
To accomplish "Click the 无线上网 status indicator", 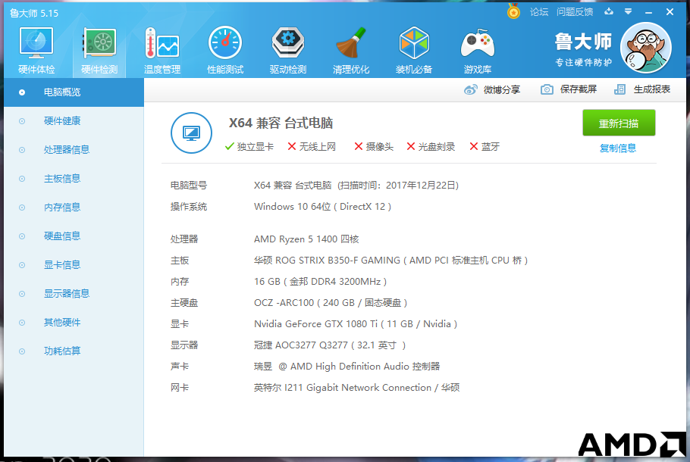I will (312, 147).
